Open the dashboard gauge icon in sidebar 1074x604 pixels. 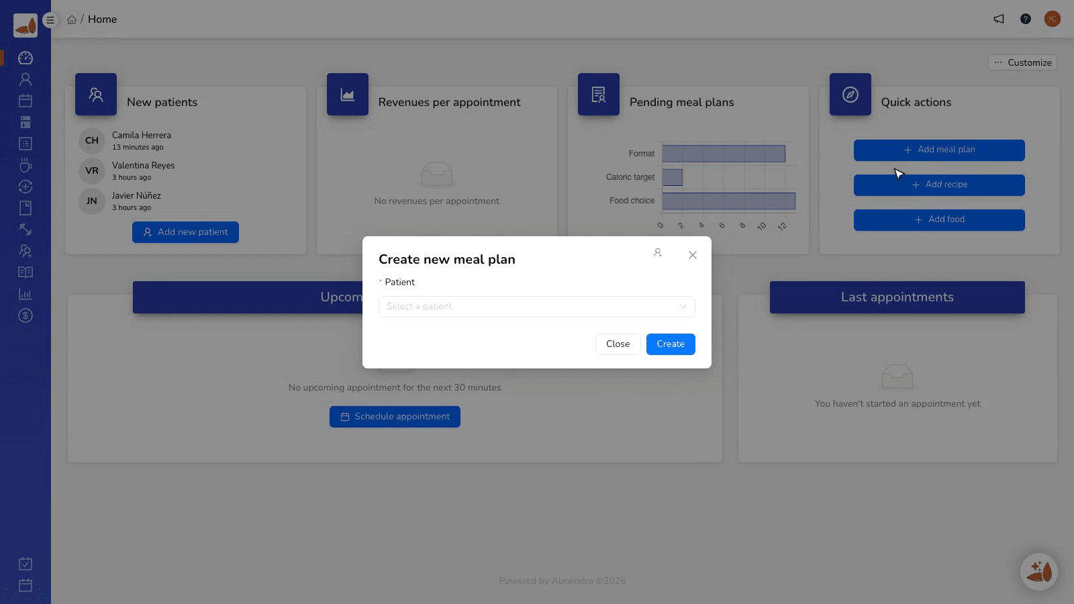26,58
